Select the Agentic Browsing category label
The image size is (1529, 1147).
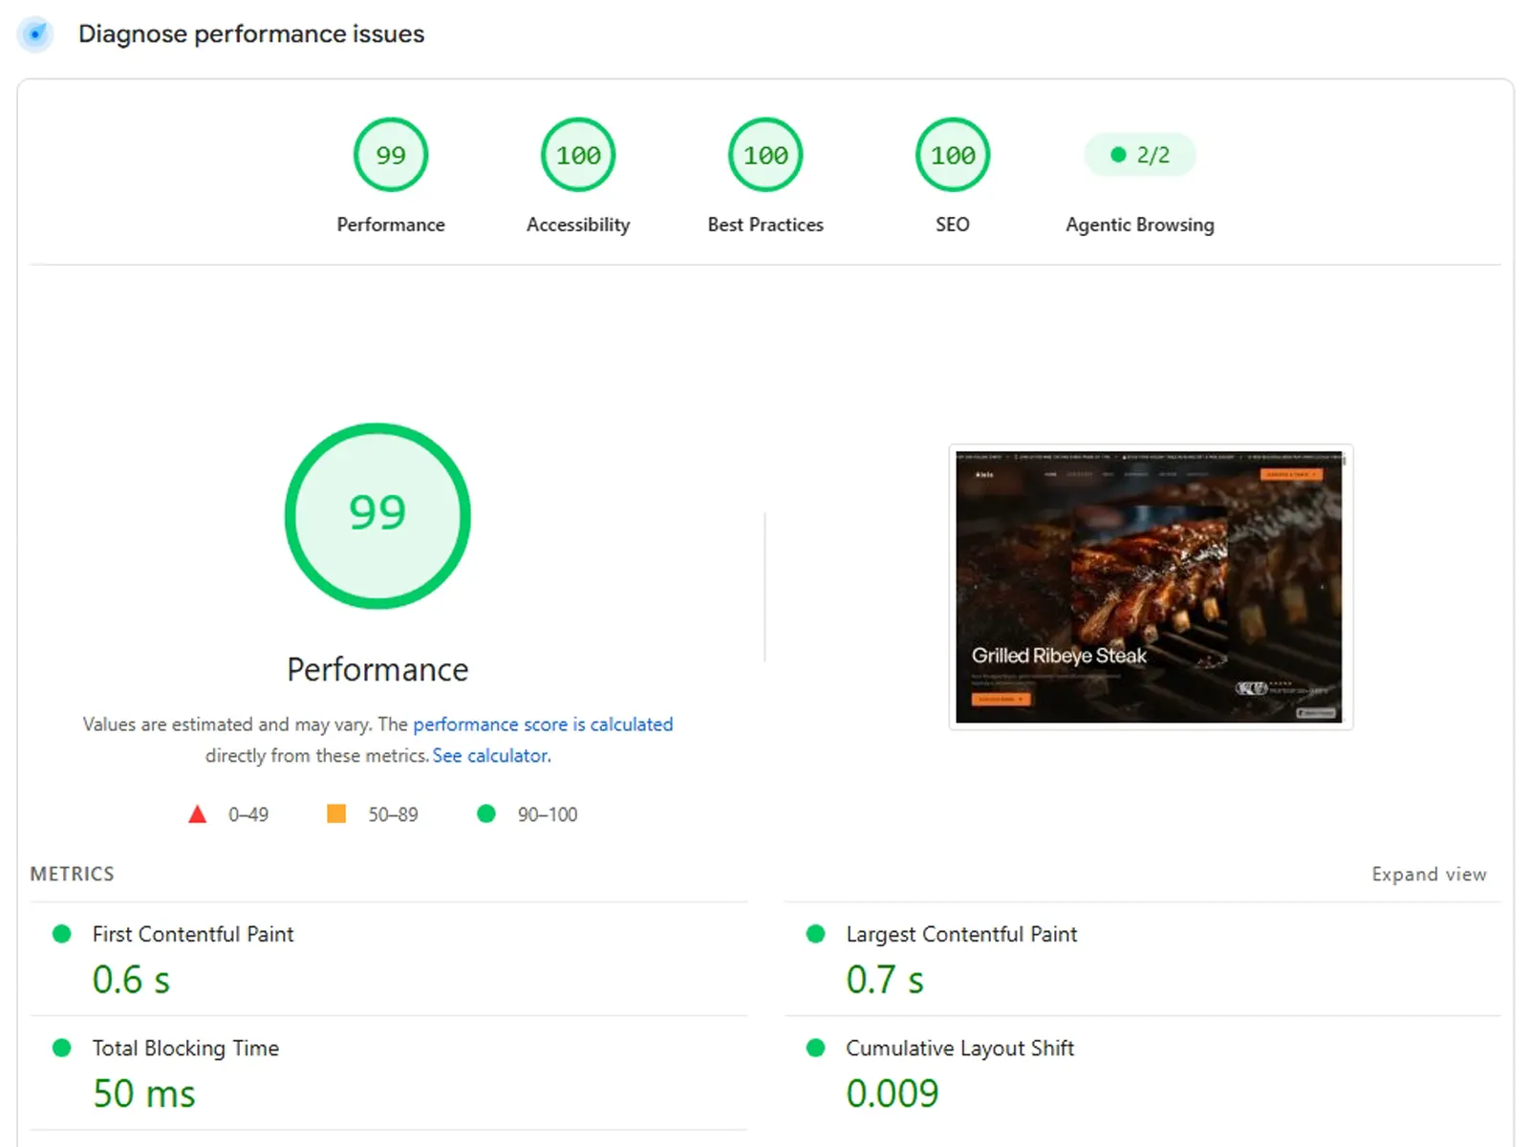(x=1140, y=225)
